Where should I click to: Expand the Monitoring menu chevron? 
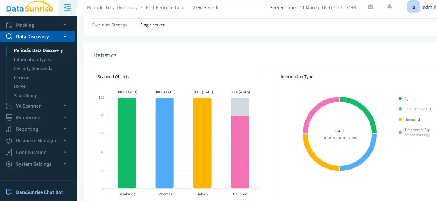point(65,117)
